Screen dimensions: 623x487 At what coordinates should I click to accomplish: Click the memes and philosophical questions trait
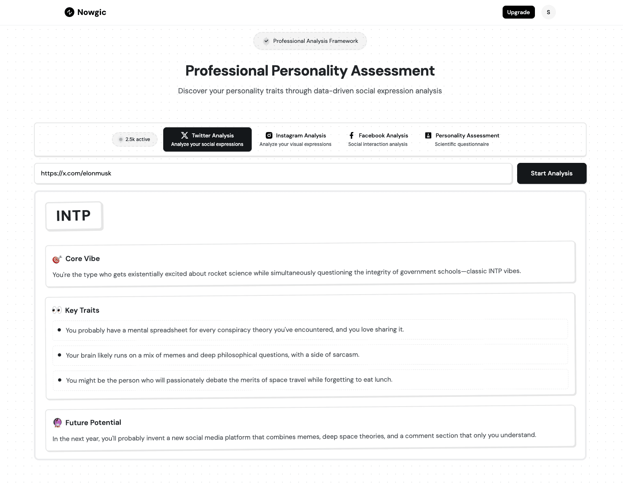click(x=310, y=355)
